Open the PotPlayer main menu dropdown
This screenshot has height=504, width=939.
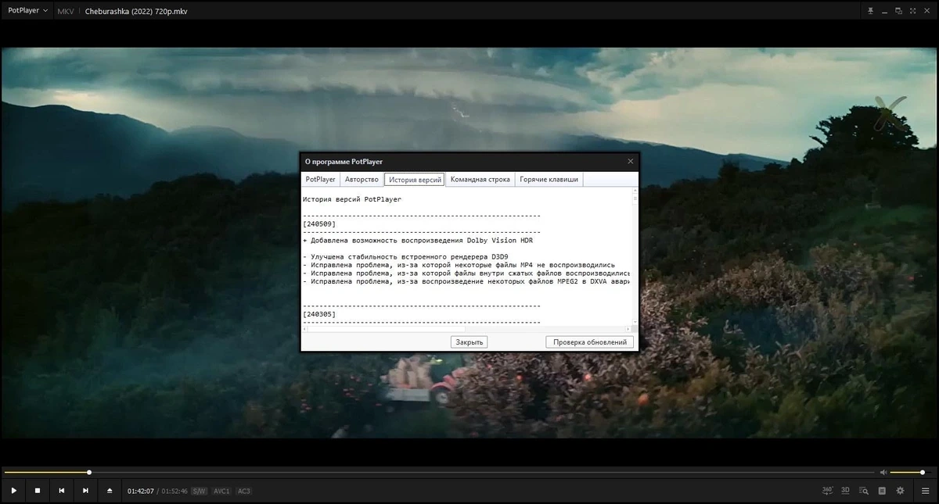click(x=27, y=11)
